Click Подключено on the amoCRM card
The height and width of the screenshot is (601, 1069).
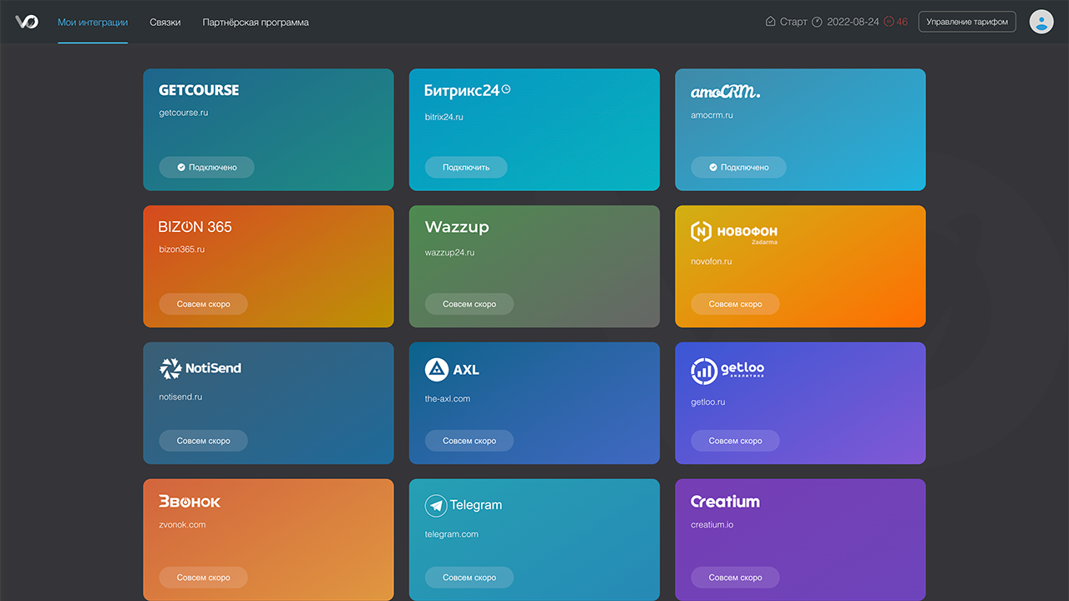tap(738, 167)
